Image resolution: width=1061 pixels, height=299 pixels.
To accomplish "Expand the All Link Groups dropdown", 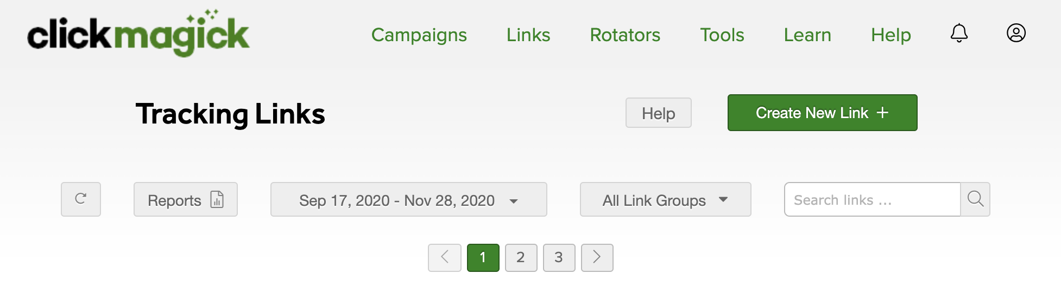I will (x=665, y=200).
